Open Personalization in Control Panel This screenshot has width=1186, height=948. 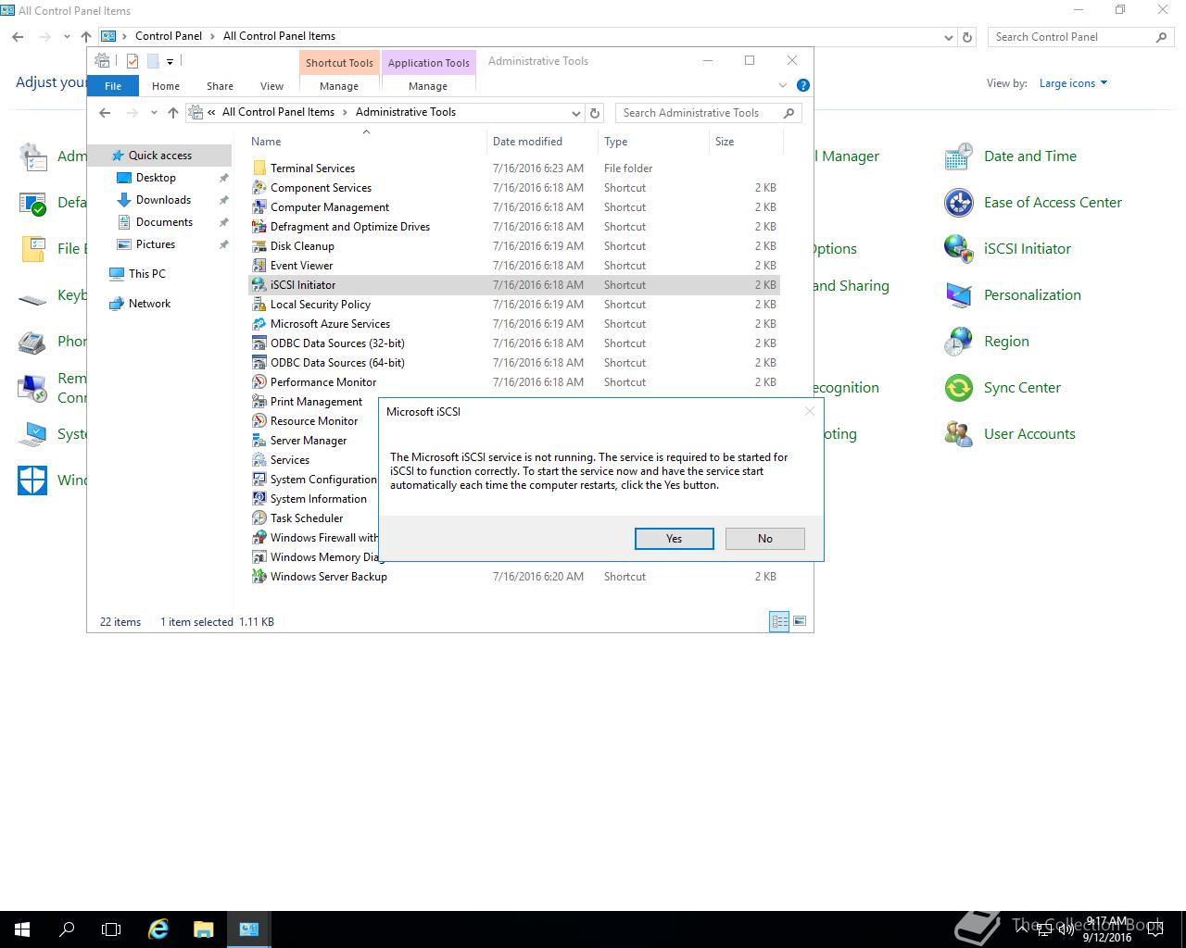tap(1013, 295)
